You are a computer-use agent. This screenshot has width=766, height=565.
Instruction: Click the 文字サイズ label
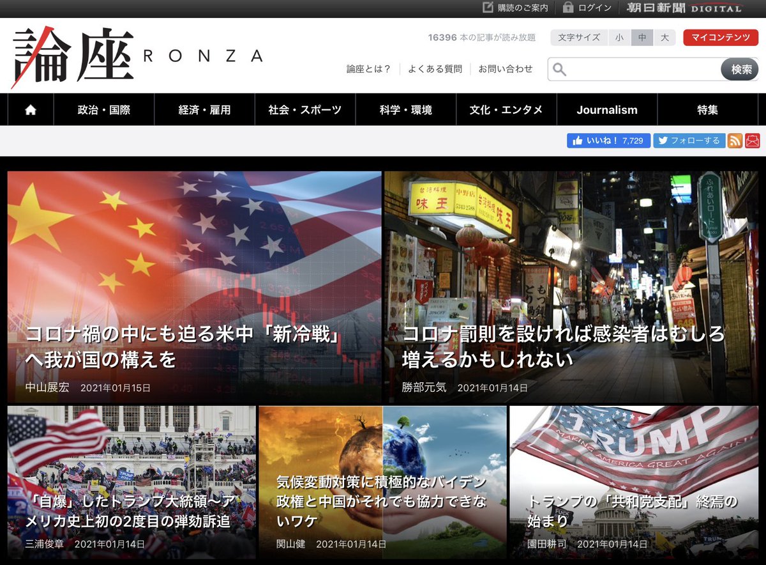click(x=579, y=38)
